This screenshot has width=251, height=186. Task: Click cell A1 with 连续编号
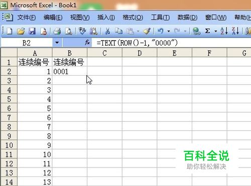point(35,62)
